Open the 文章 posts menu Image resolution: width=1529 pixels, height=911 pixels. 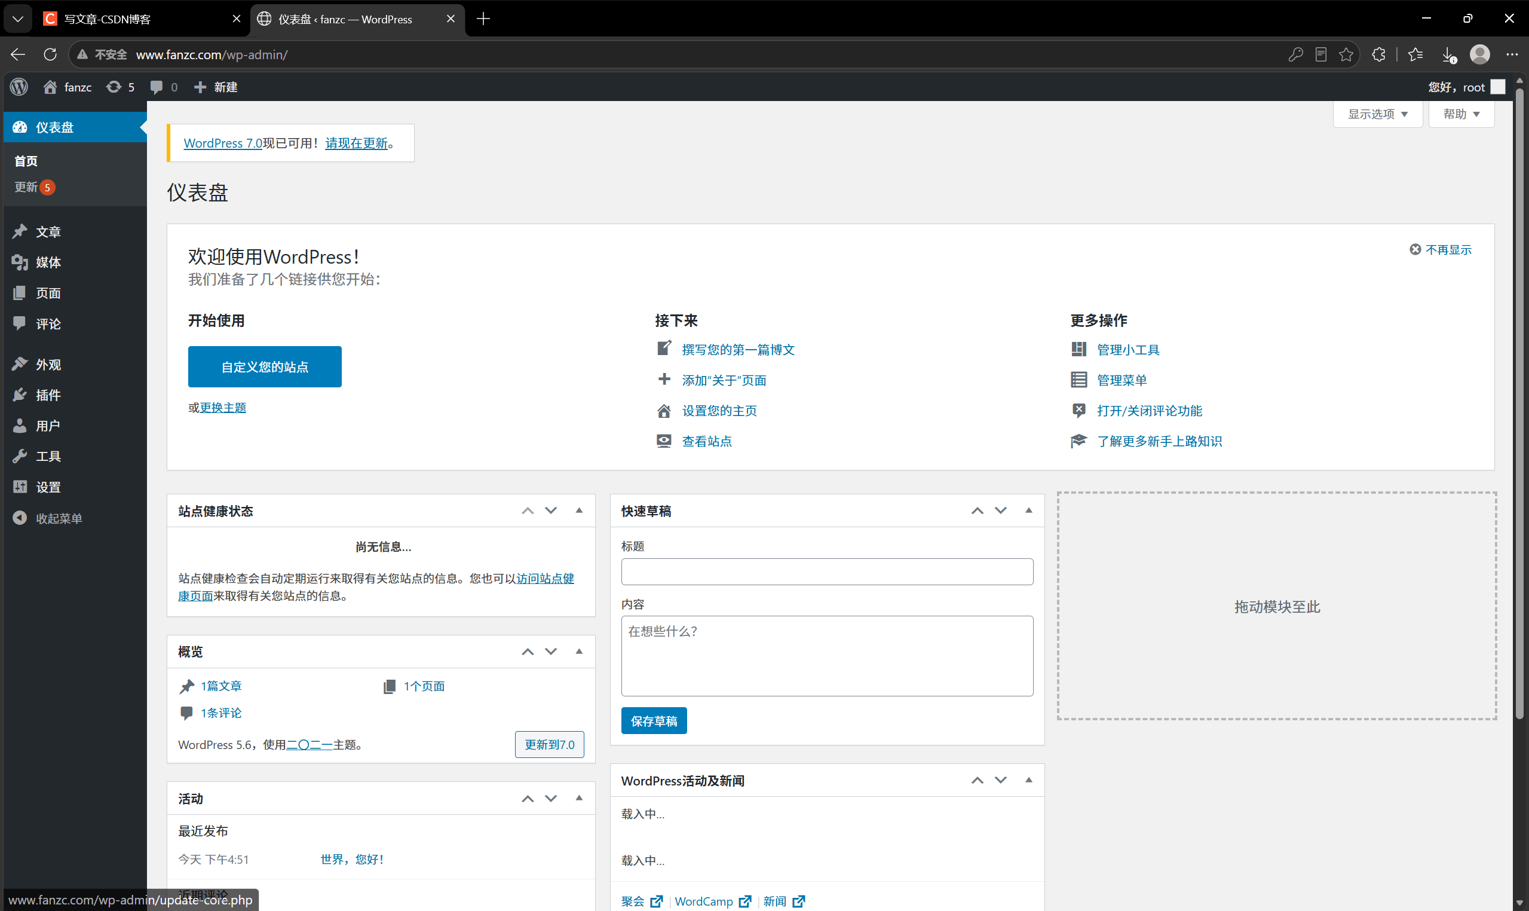(75, 231)
